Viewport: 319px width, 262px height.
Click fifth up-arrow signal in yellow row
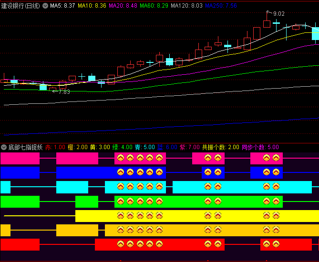click(x=159, y=215)
